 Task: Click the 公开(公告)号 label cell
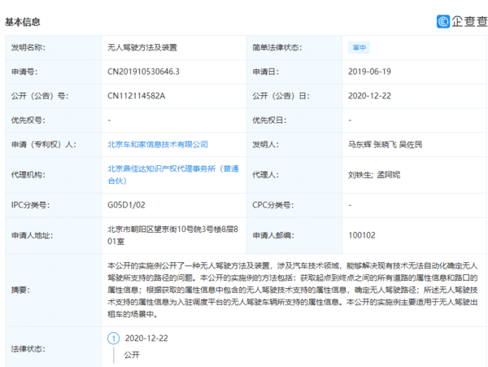click(x=53, y=96)
